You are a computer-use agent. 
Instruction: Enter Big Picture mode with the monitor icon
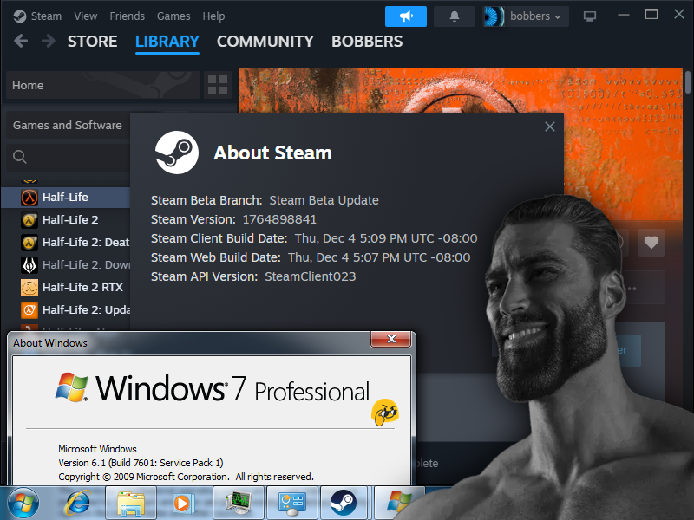pyautogui.click(x=589, y=16)
